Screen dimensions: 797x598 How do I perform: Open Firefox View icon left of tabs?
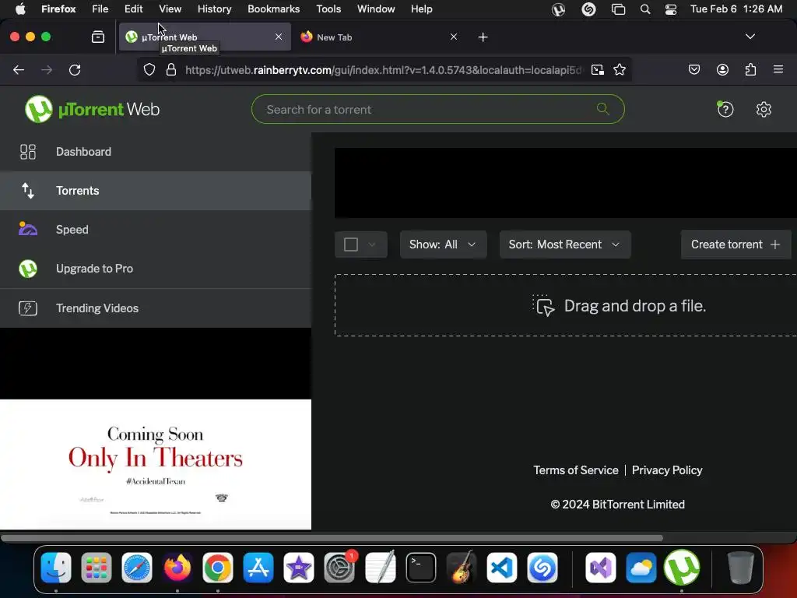click(98, 37)
